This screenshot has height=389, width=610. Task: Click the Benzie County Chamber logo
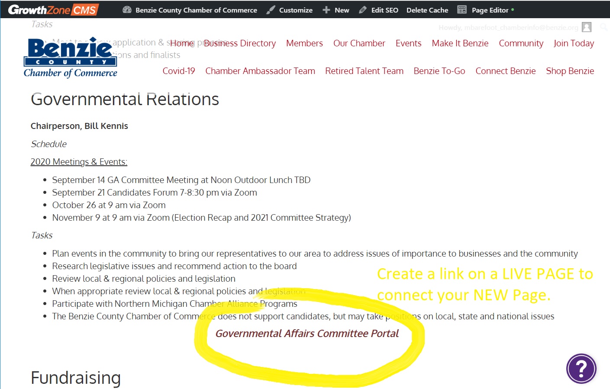[x=71, y=58]
